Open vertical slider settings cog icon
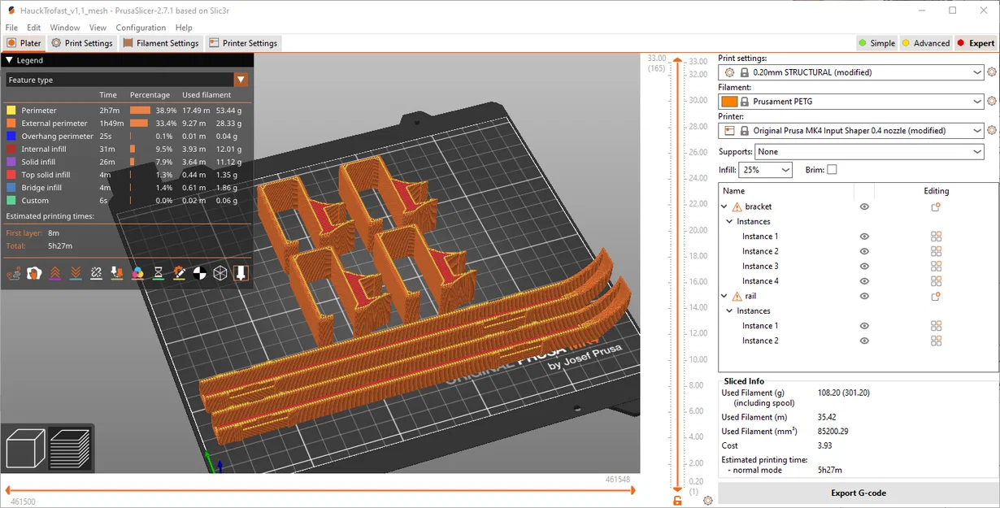1000x508 pixels. (707, 501)
